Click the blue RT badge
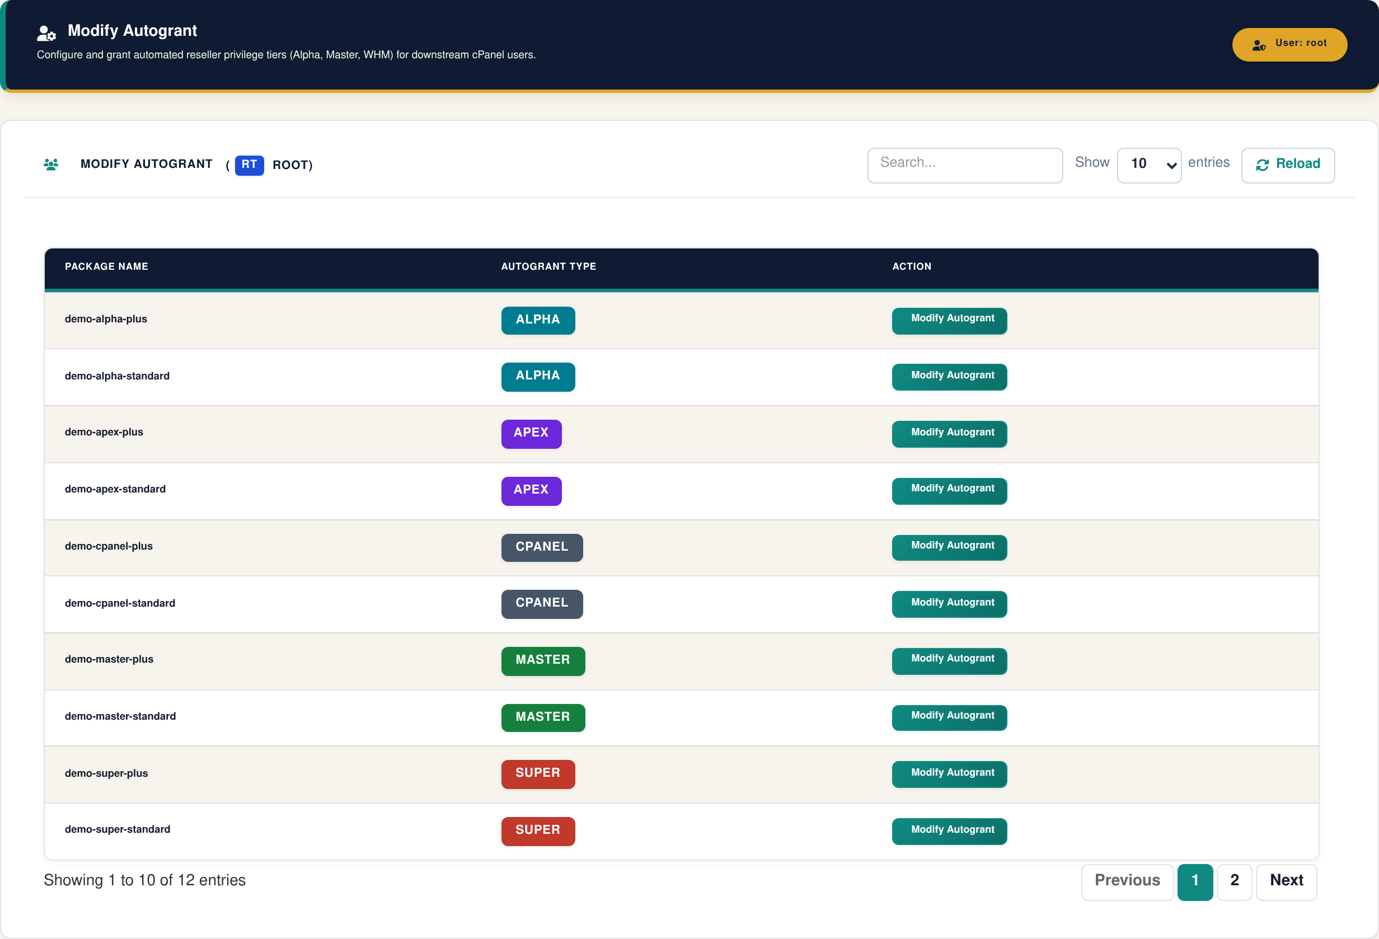Viewport: 1379px width, 939px height. [249, 165]
